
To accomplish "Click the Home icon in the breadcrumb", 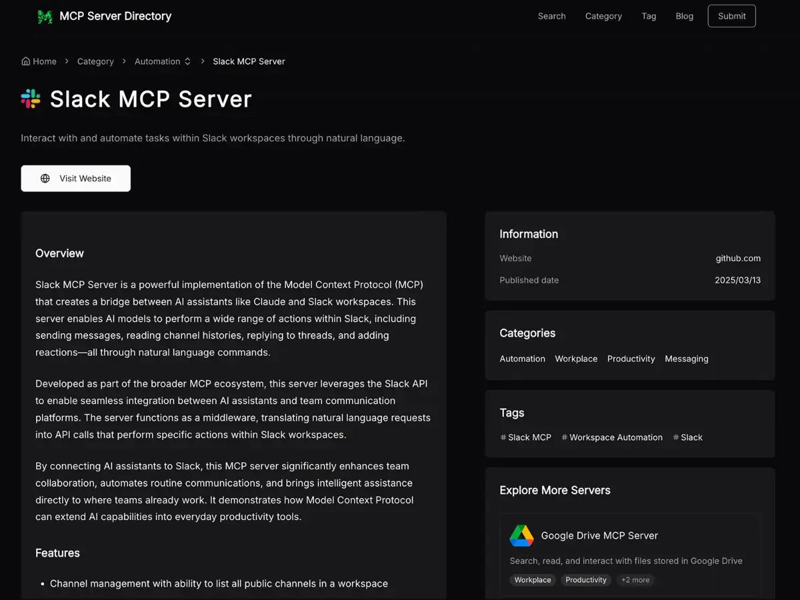I will [24, 61].
